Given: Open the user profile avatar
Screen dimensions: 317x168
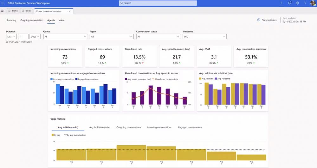Looking at the screenshot, I should [313, 3].
